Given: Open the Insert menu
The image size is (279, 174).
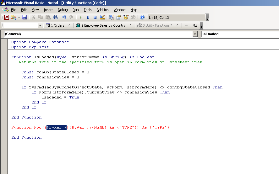Looking at the screenshot, I should tap(48, 10).
